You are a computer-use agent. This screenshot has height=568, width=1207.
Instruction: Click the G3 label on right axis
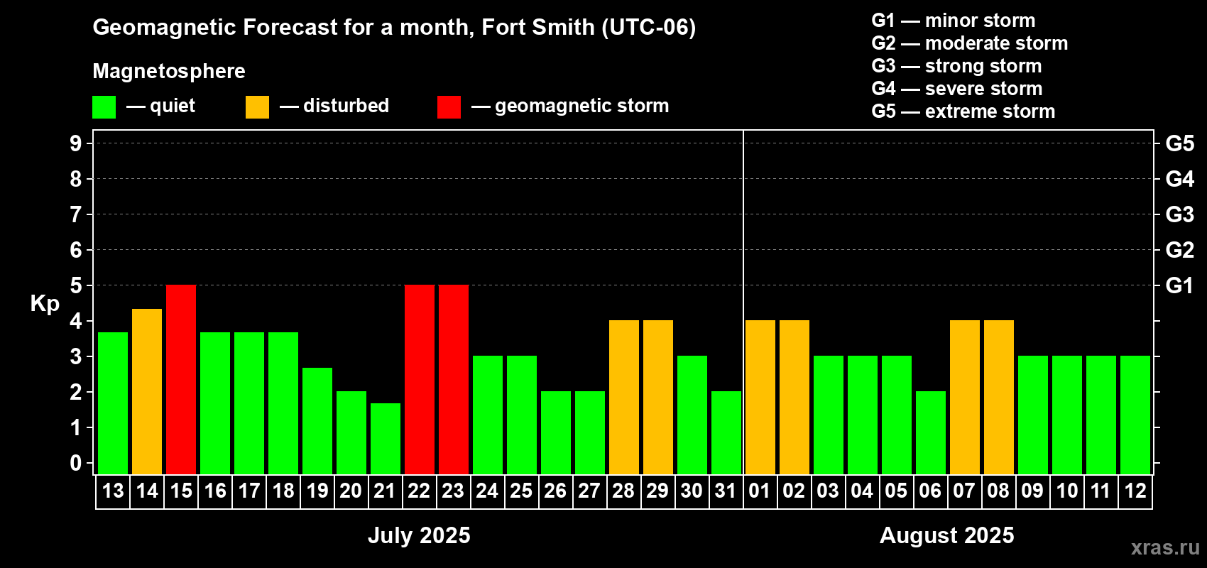(x=1180, y=214)
